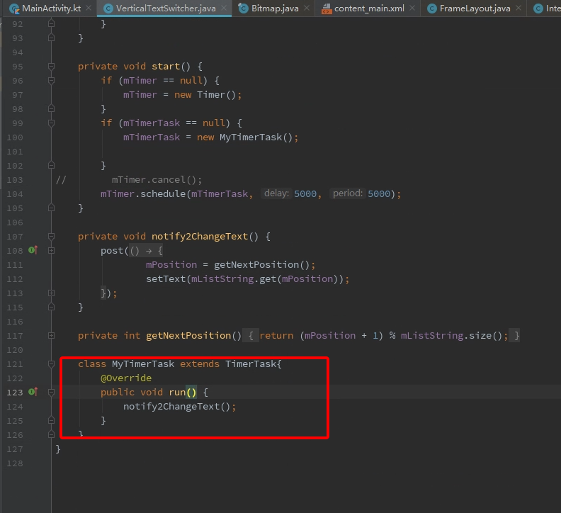Collapse the run() method at line 123

pos(51,393)
